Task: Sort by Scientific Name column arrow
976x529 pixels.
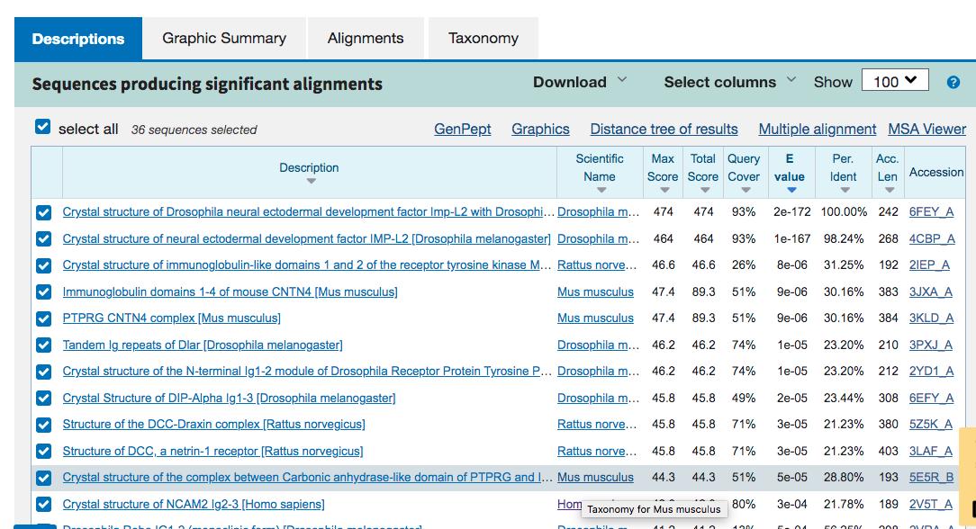Action: pyautogui.click(x=600, y=191)
